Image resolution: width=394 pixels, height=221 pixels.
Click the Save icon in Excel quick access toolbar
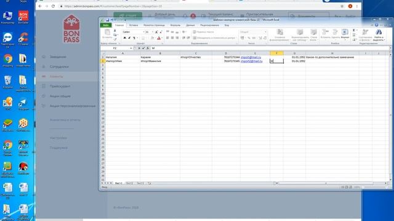[x=107, y=20]
